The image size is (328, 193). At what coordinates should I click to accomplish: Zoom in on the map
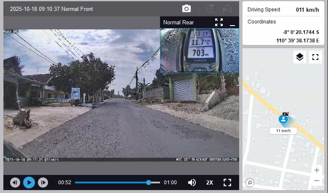coord(317,170)
